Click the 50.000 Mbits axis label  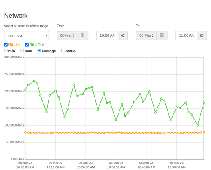pos(15,142)
